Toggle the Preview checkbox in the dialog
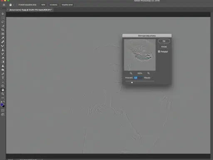The image size is (213, 160). (x=159, y=52)
